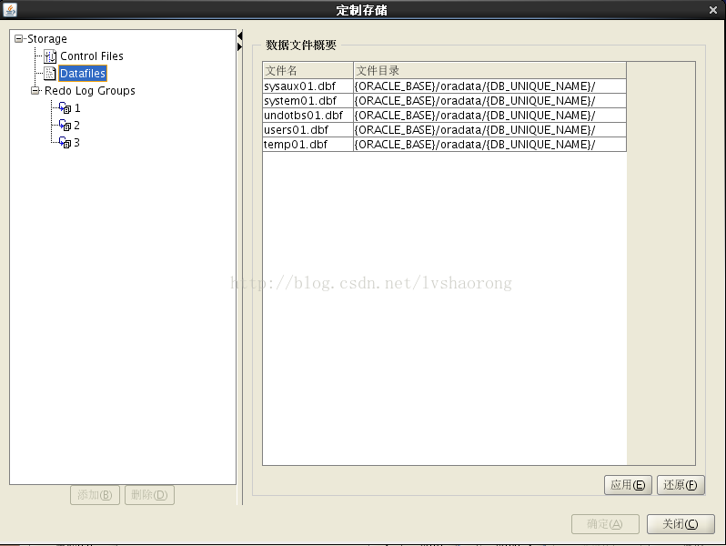
Task: Select the temp01.dbf file name cell
Action: click(308, 145)
